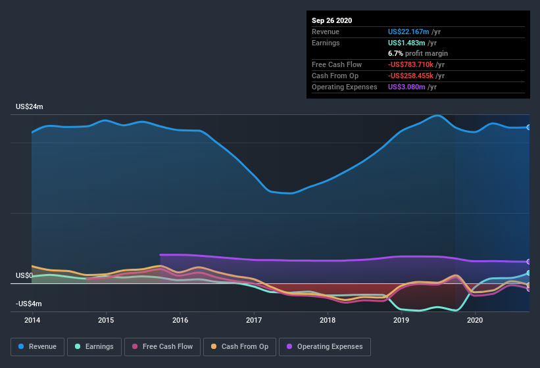
Task: Click the -US$4m y-axis label
Action: (x=28, y=304)
